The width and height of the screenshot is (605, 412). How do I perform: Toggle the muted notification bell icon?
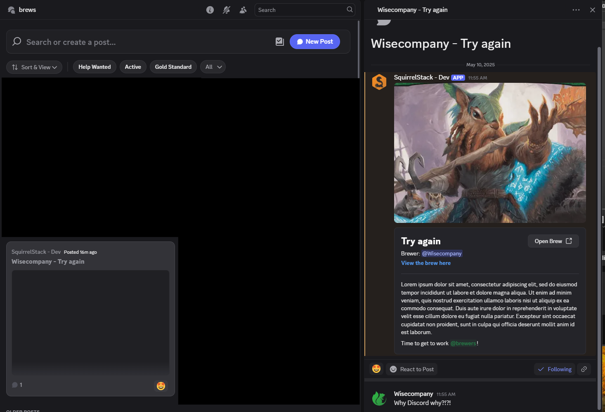[x=227, y=10]
